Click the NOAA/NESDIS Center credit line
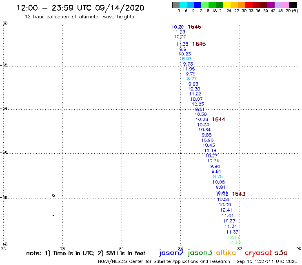302x265 pixels. coord(164,262)
